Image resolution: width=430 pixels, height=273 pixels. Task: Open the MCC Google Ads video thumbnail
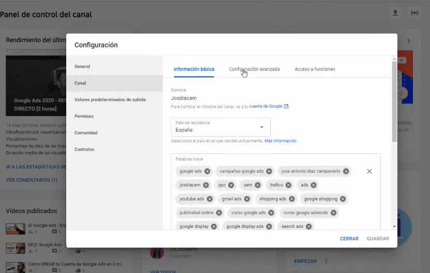tap(16, 248)
